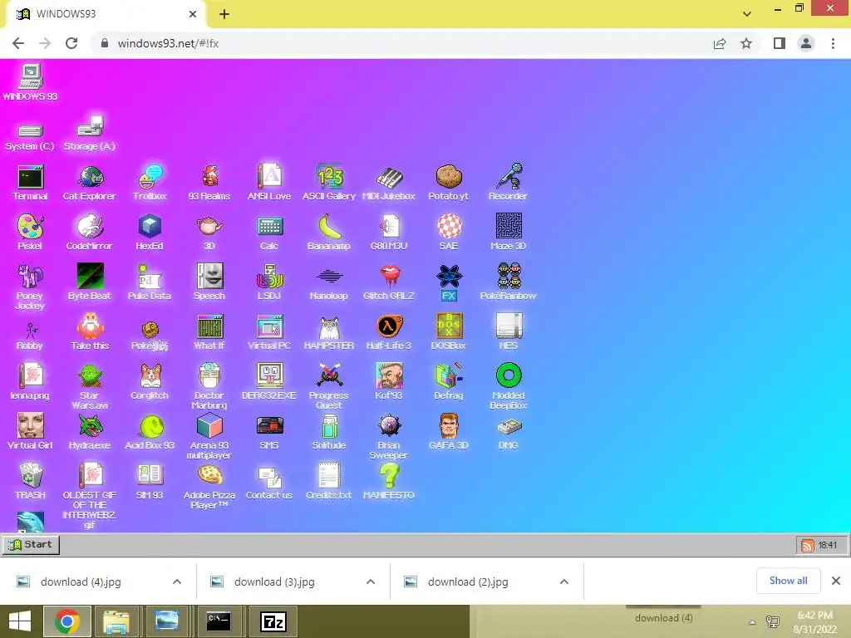The width and height of the screenshot is (851, 638).
Task: Open Puke Data icon
Action: point(150,282)
